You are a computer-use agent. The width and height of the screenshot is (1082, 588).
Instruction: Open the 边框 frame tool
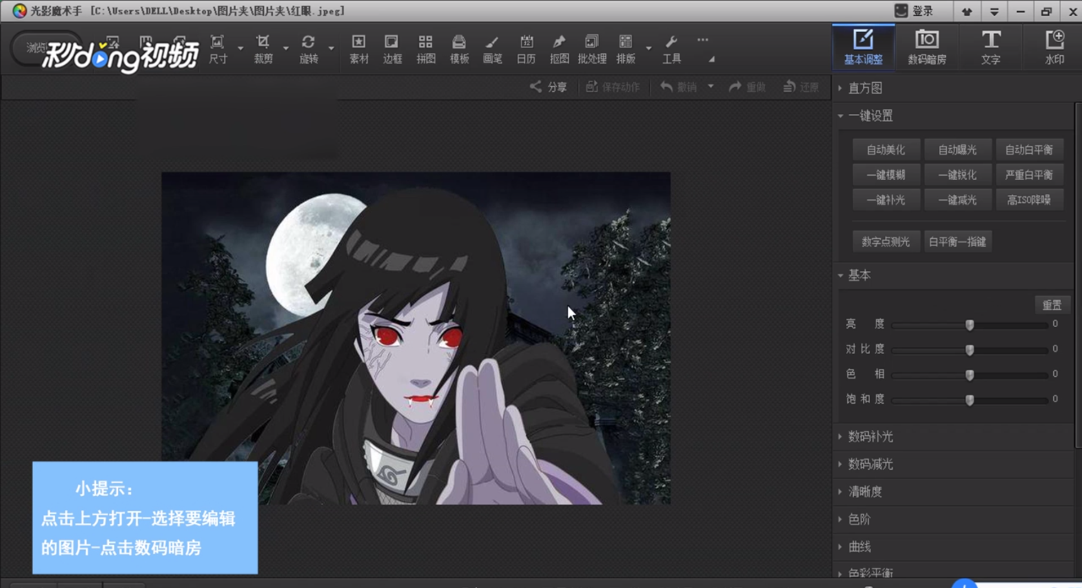[x=392, y=49]
